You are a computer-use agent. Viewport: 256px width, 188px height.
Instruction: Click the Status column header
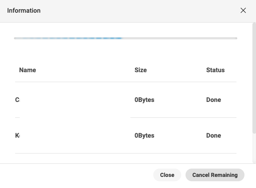(215, 70)
